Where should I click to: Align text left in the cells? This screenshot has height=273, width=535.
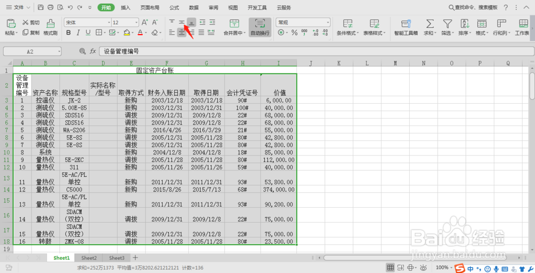172,33
